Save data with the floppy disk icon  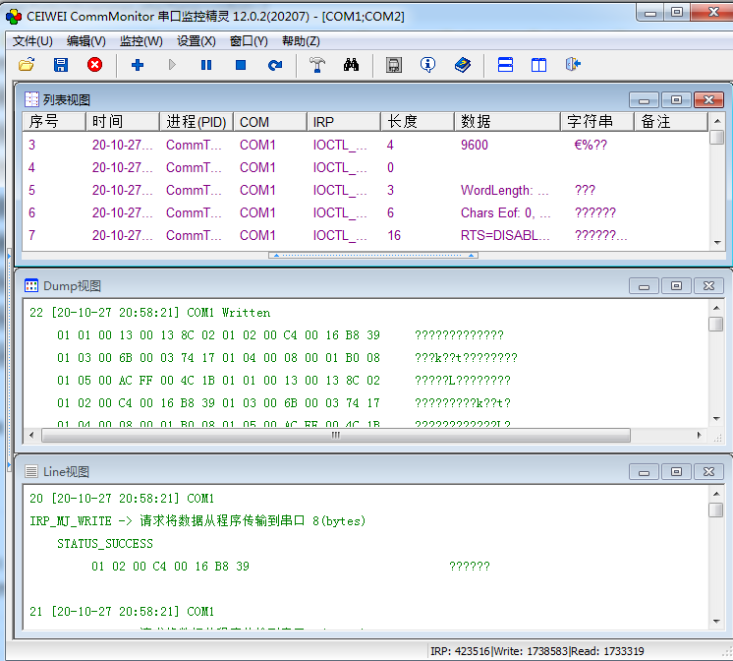click(x=61, y=65)
